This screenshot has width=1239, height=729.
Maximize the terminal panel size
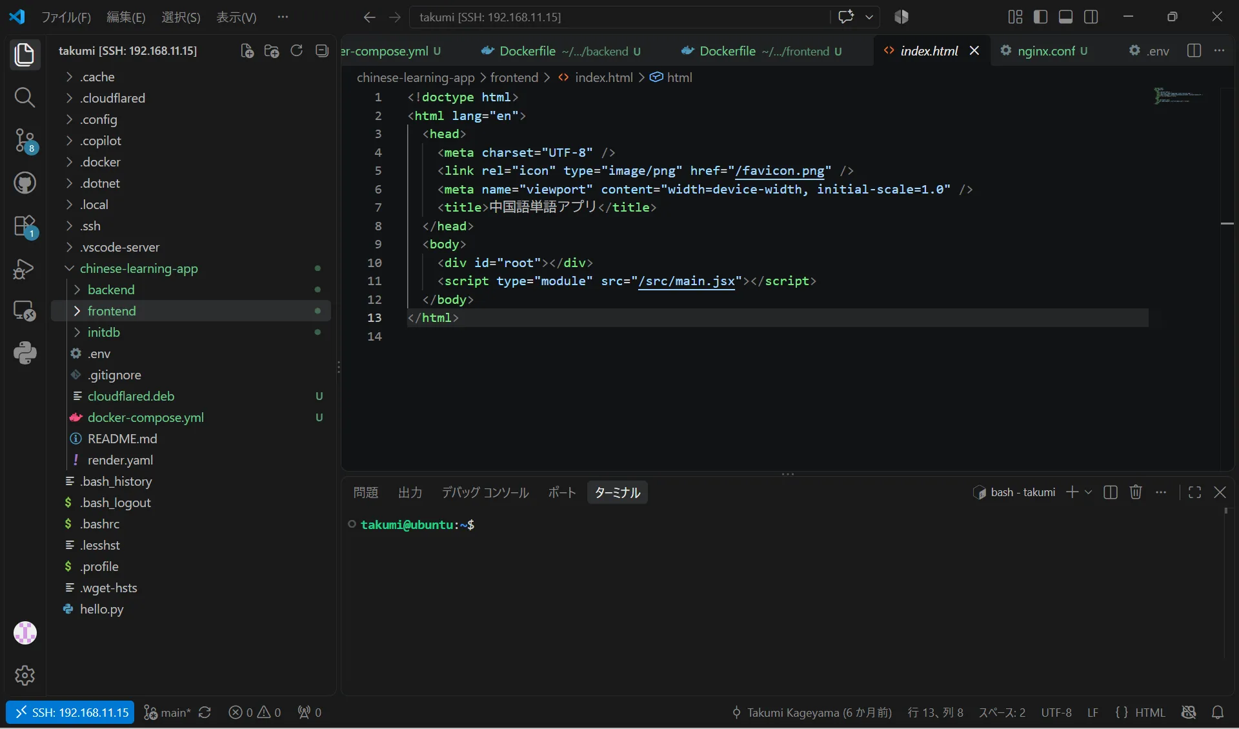pyautogui.click(x=1194, y=492)
